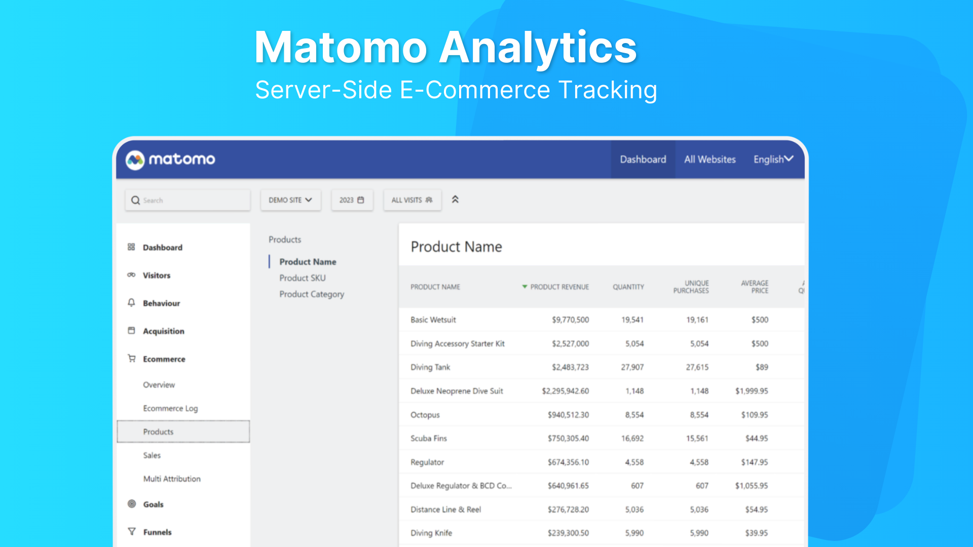This screenshot has width=973, height=547.
Task: Expand the Goals sidebar section
Action: pyautogui.click(x=153, y=504)
